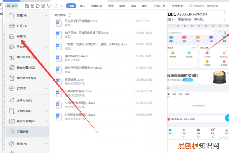Apply the 普通(网站) style from gallery
Image resolution: width=229 pixels, height=153 pixels.
[x=184, y=16]
